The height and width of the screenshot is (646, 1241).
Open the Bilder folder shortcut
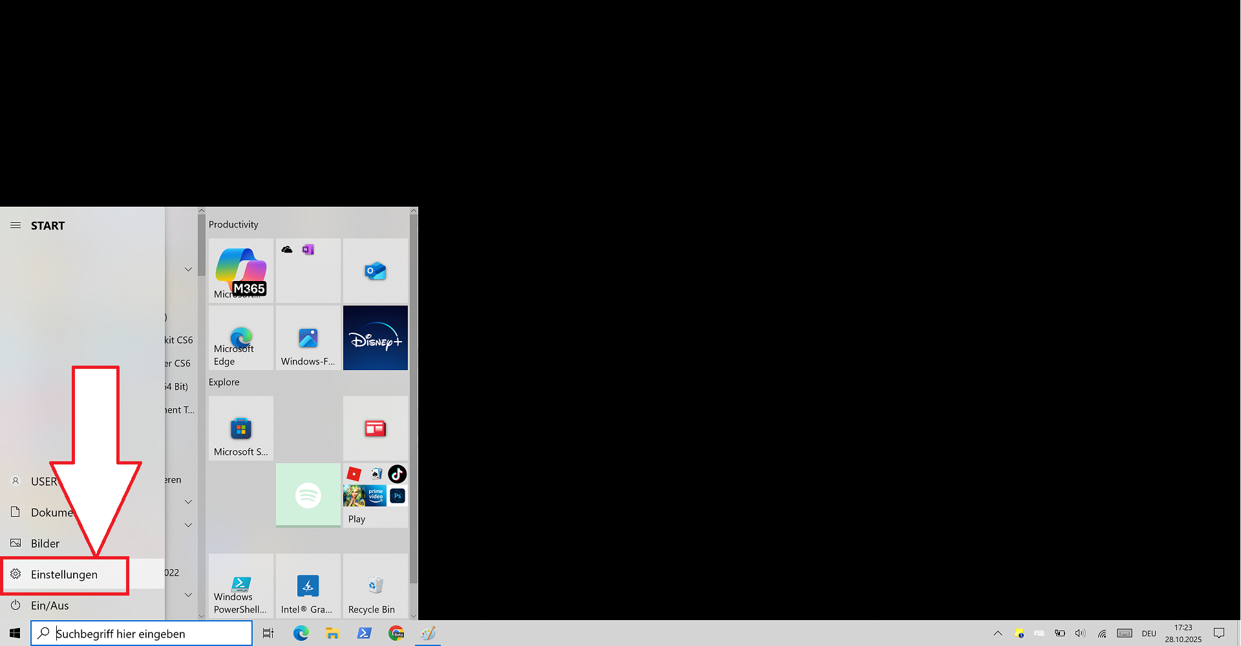[45, 543]
